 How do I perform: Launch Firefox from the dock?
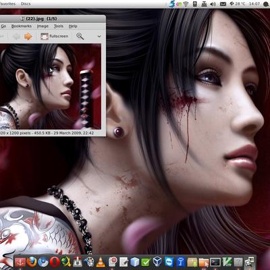32,262
